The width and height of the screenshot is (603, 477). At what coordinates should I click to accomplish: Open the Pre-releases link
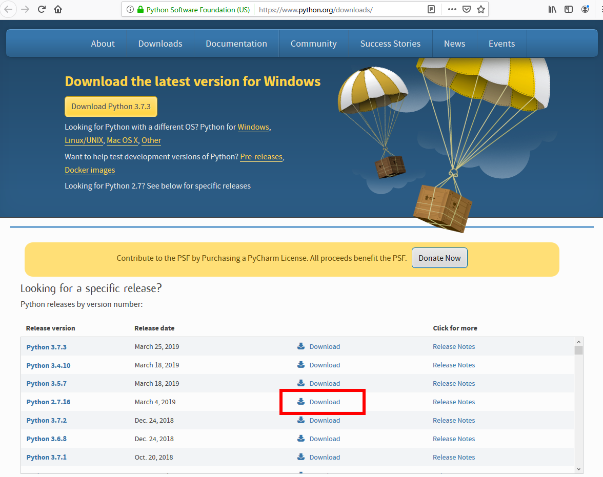tap(261, 156)
